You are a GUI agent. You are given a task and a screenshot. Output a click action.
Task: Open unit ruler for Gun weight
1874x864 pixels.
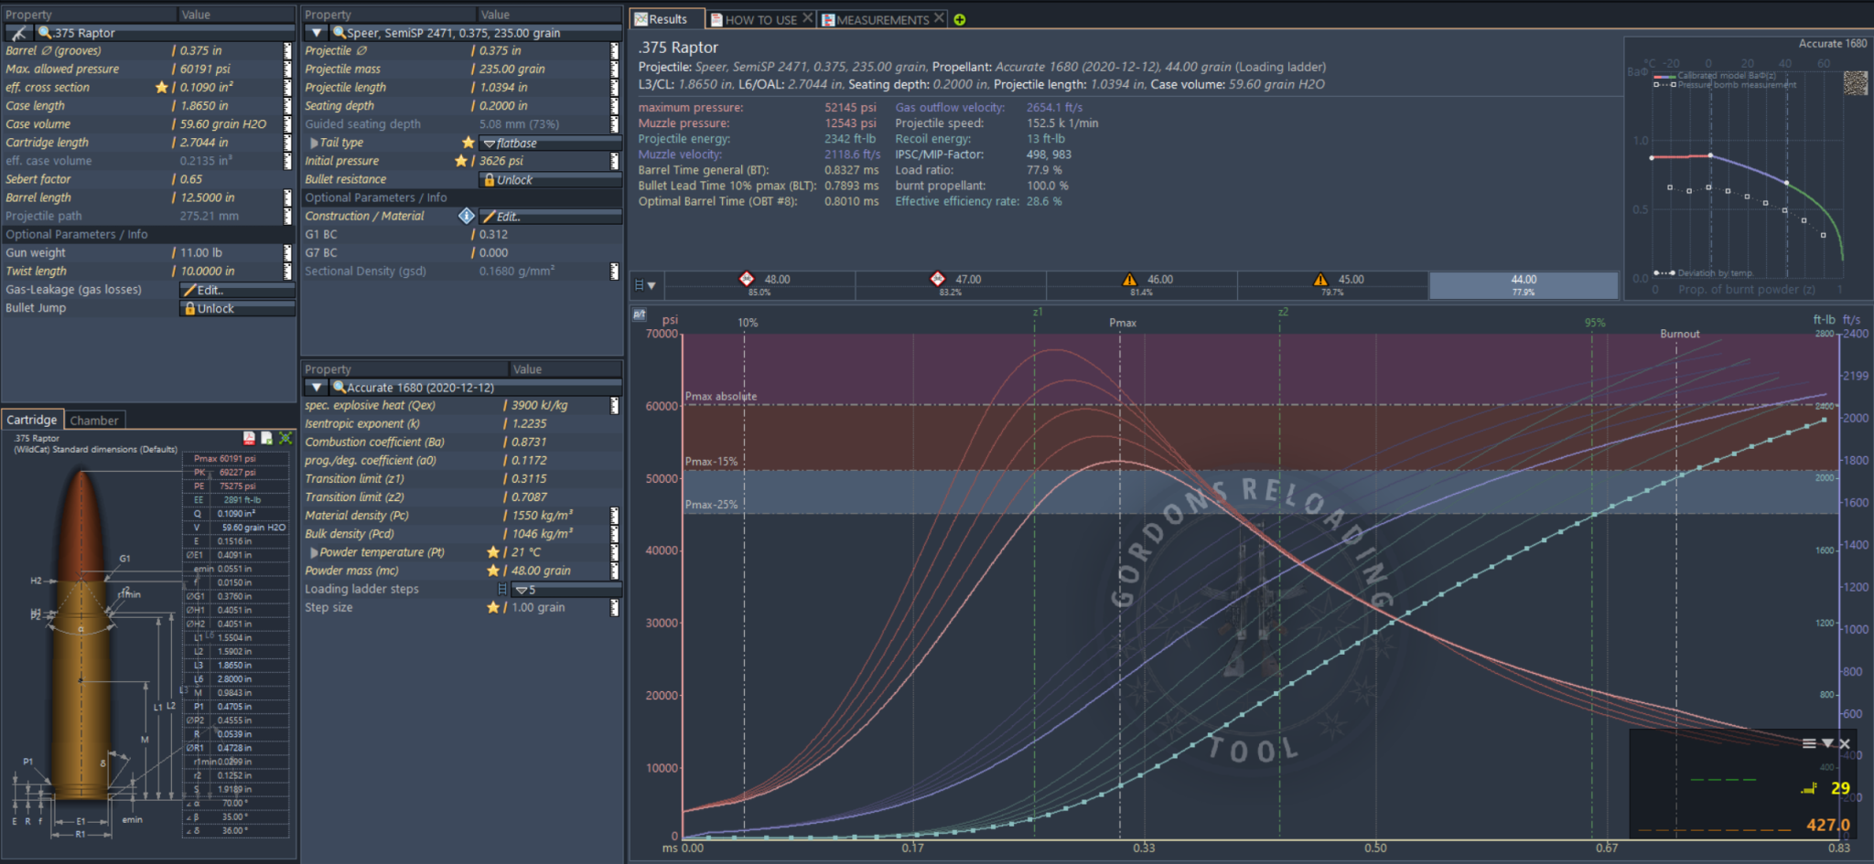click(287, 252)
